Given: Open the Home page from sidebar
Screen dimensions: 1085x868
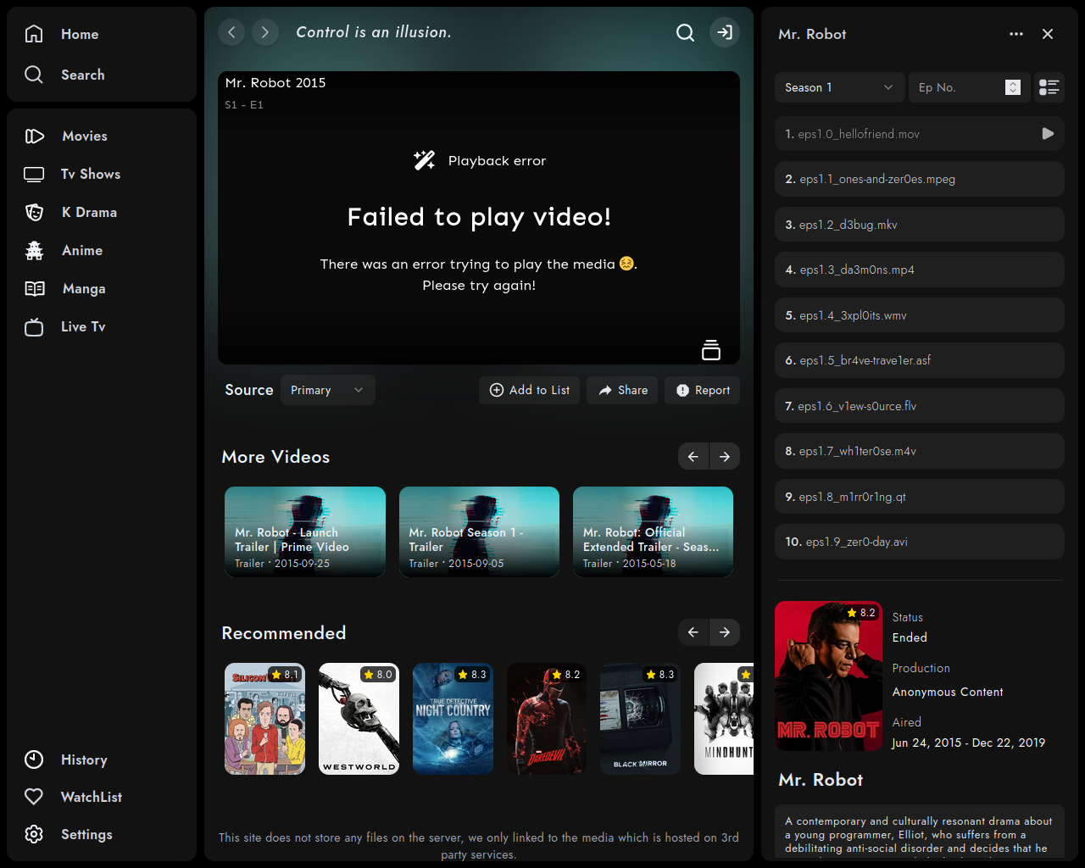Looking at the screenshot, I should pos(61,34).
